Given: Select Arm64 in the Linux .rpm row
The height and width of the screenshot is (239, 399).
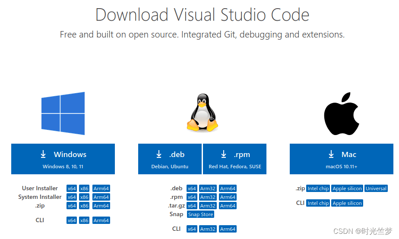Looking at the screenshot, I should 228,197.
